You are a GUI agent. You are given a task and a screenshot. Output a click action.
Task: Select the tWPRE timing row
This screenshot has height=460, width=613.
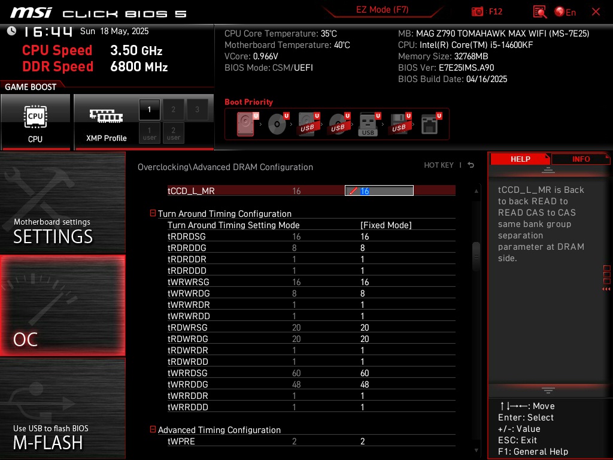[311, 441]
